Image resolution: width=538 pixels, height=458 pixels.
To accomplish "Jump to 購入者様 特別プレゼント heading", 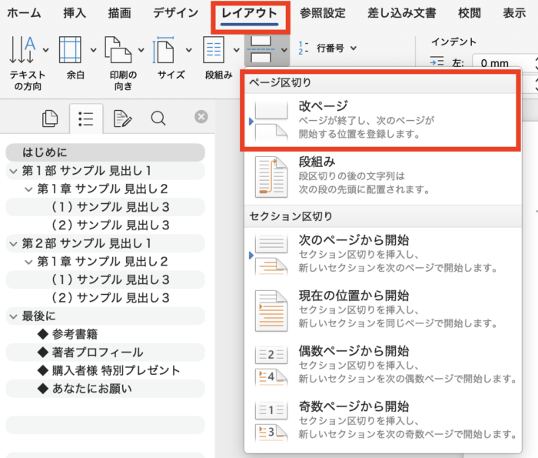I will 106,371.
